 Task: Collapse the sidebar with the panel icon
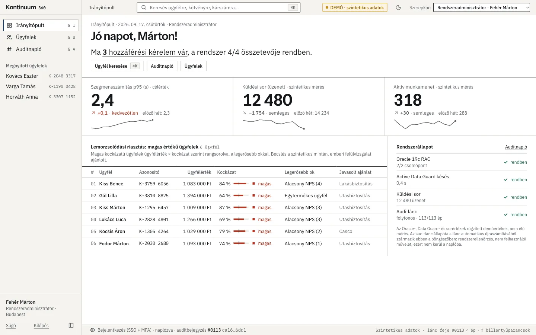click(x=71, y=325)
